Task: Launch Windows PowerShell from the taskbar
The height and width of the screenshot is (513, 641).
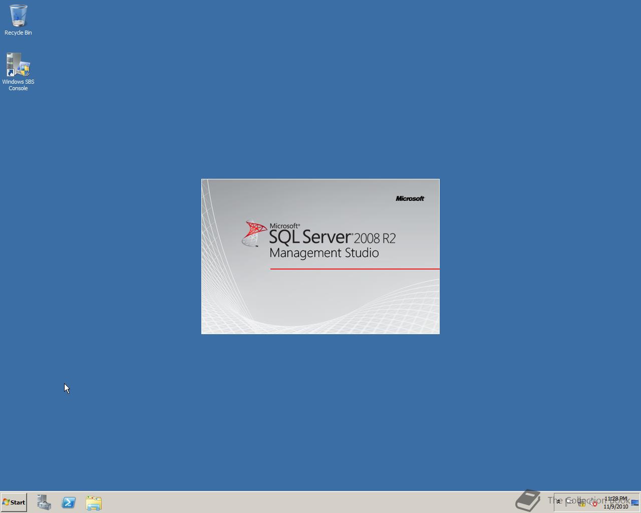Action: 69,502
